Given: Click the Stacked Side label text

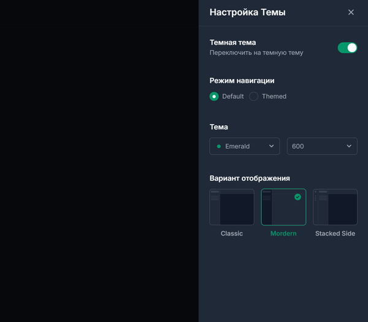Looking at the screenshot, I should [x=335, y=234].
